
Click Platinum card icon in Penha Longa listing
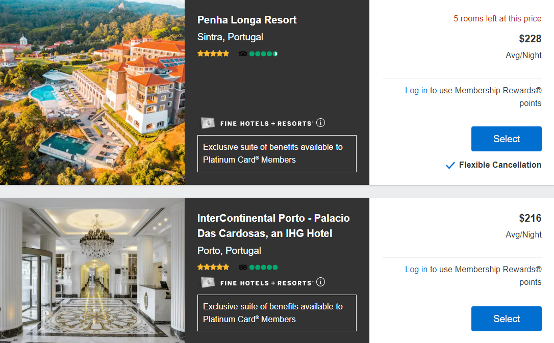tap(208, 123)
